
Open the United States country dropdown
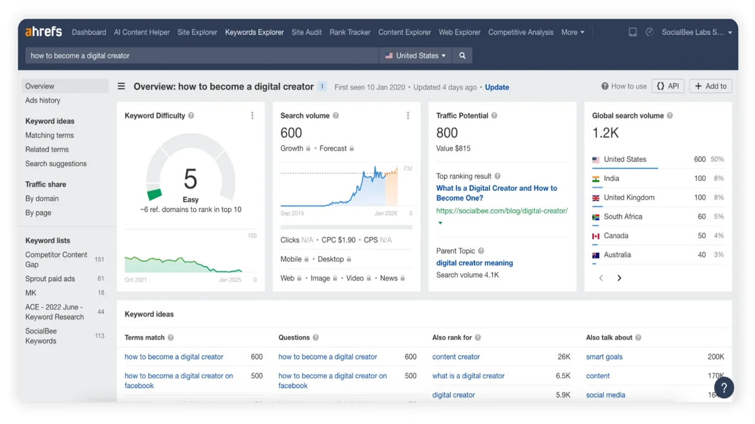(415, 55)
